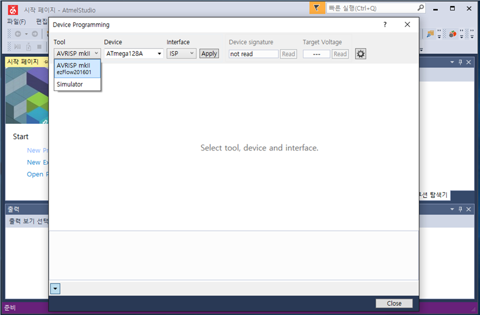Expand the Tool dropdown showing AVRISP mkII

point(77,53)
